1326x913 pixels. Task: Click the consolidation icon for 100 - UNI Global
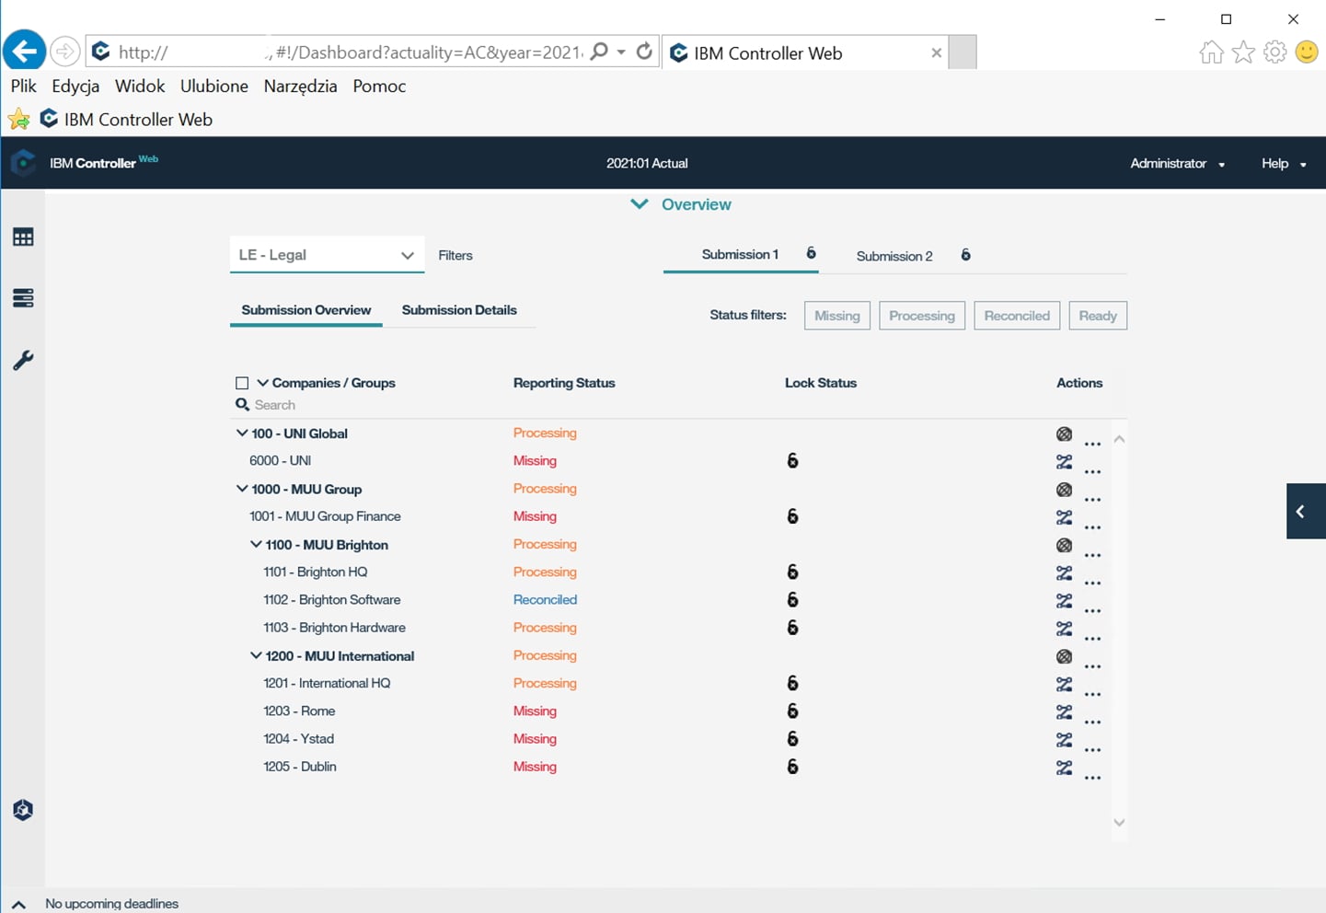coord(1064,434)
